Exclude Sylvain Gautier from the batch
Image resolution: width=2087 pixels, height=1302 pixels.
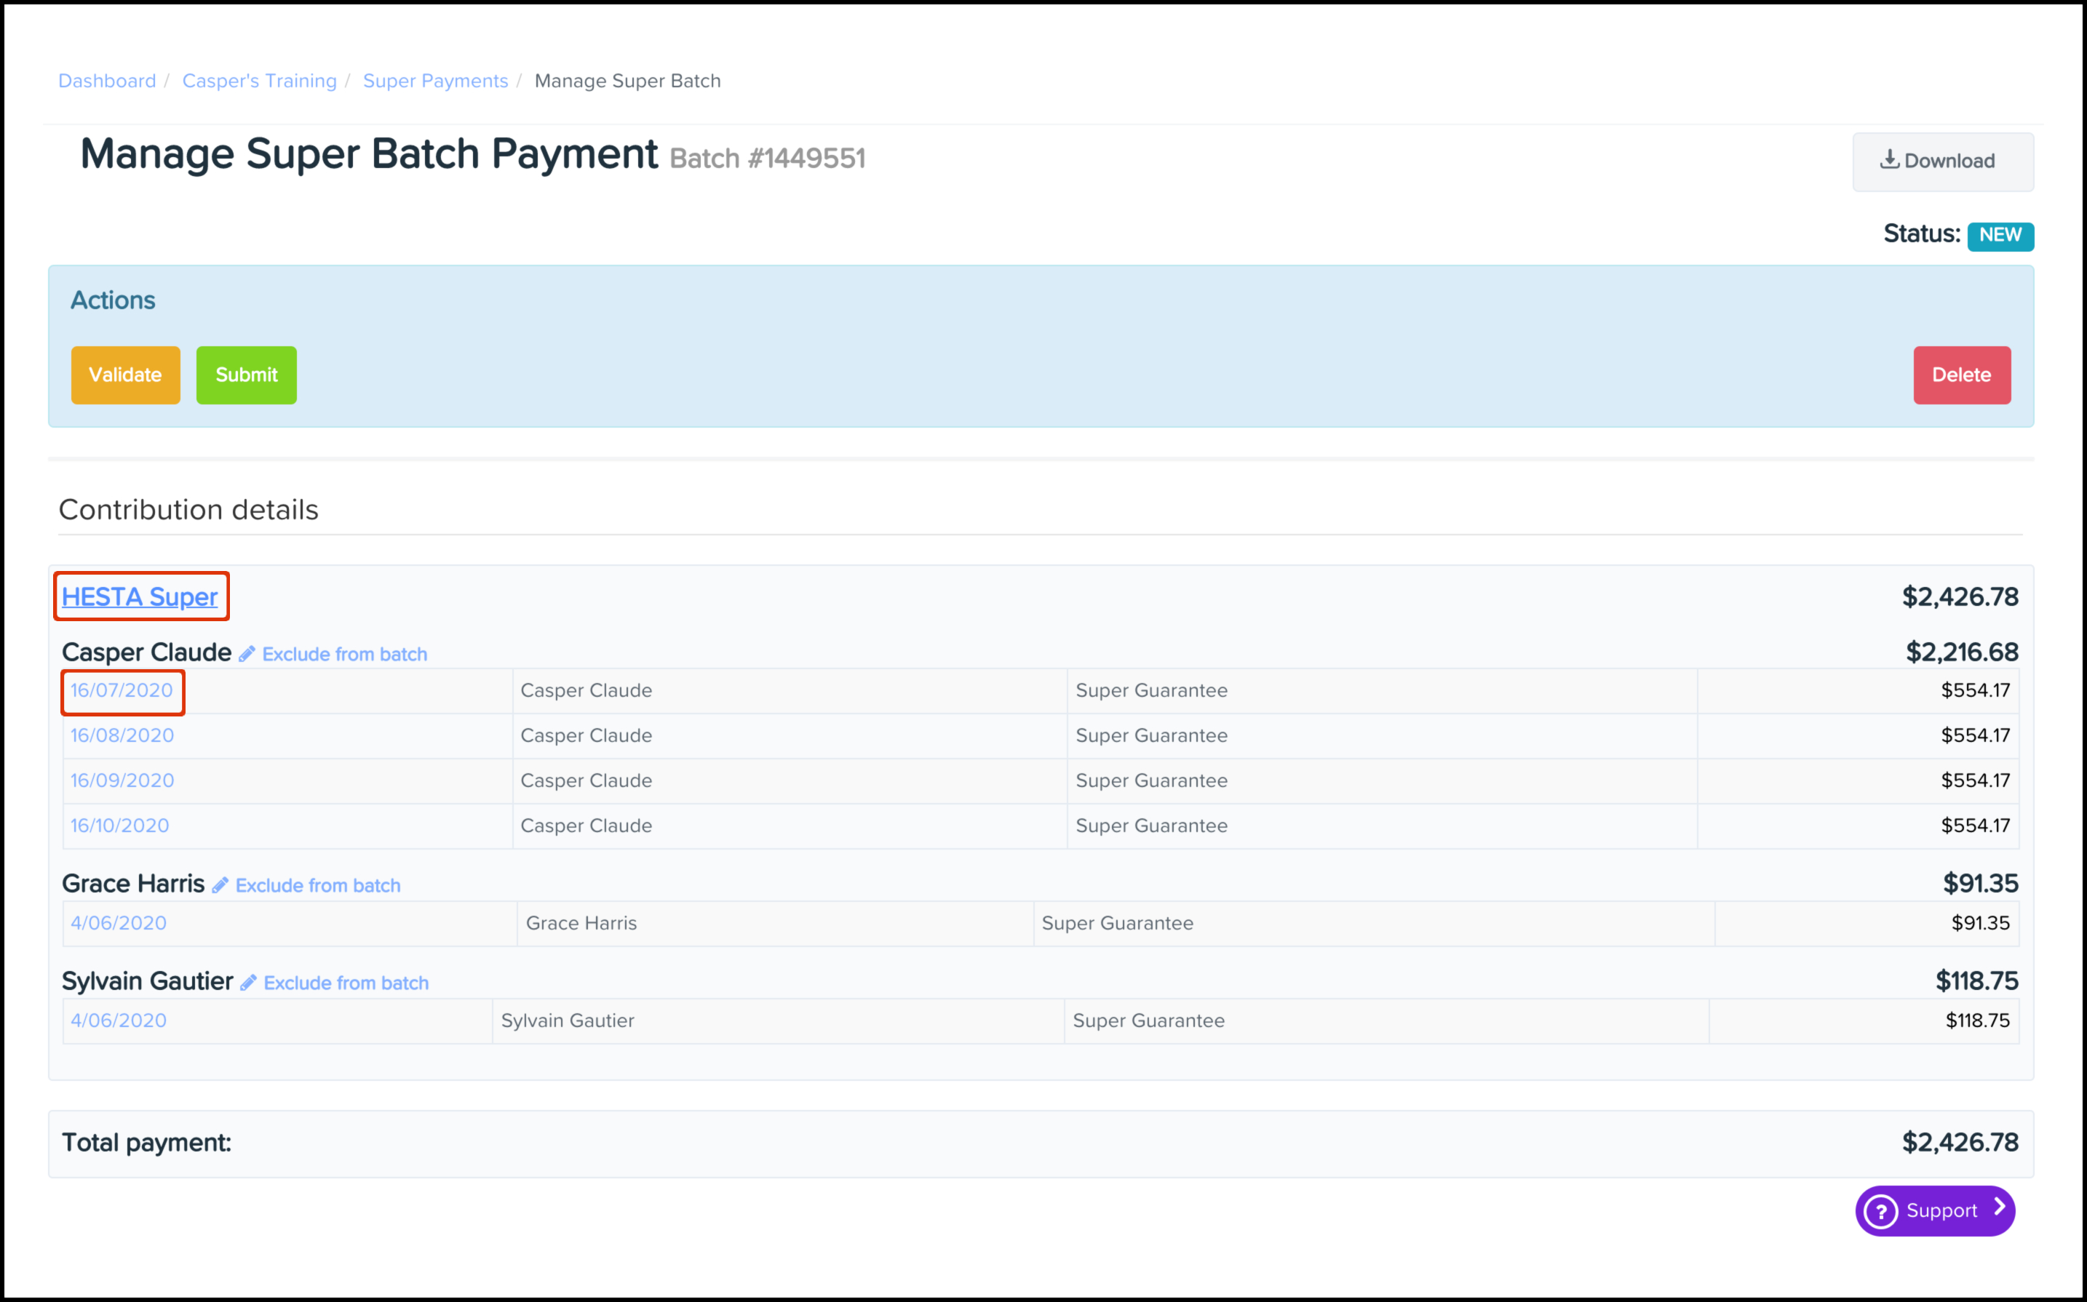click(x=346, y=983)
